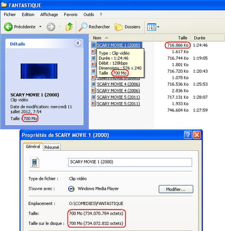The width and height of the screenshot is (225, 231).
Task: Click the 716.866 Ko size value
Action: [x=177, y=45]
